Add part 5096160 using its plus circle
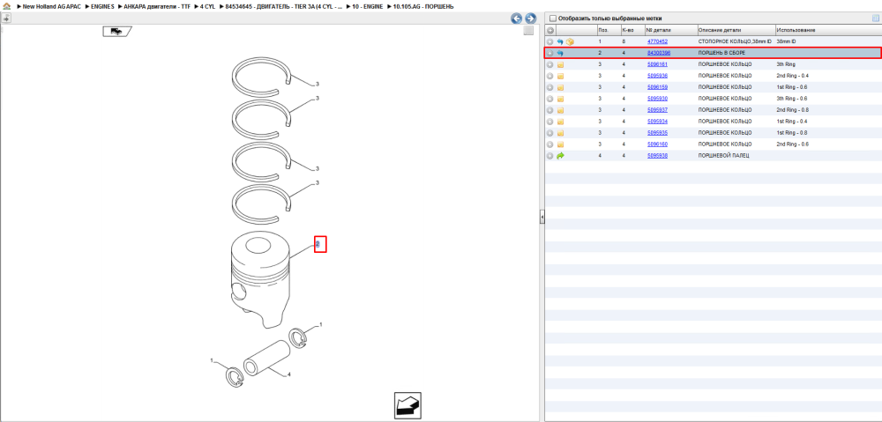Viewport: 882px width, 422px height. 550,144
